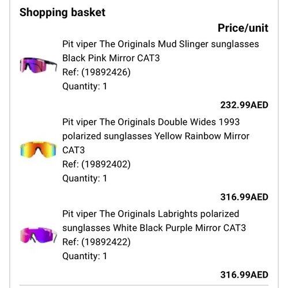288x288 pixels.
Task: Open the Labrights purple sunglasses thumbnail
Action: point(39,235)
